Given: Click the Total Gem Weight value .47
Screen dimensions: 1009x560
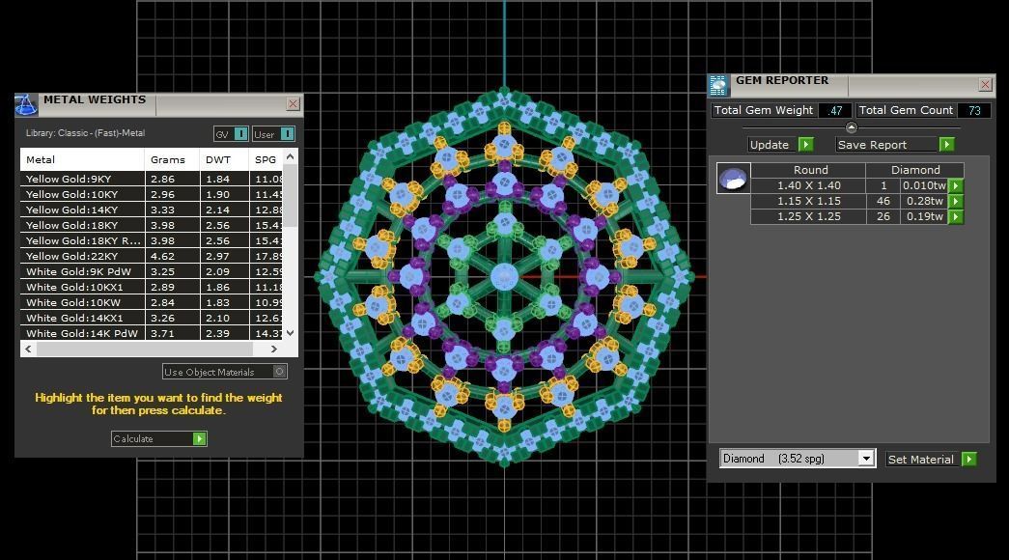Looking at the screenshot, I should coord(834,111).
